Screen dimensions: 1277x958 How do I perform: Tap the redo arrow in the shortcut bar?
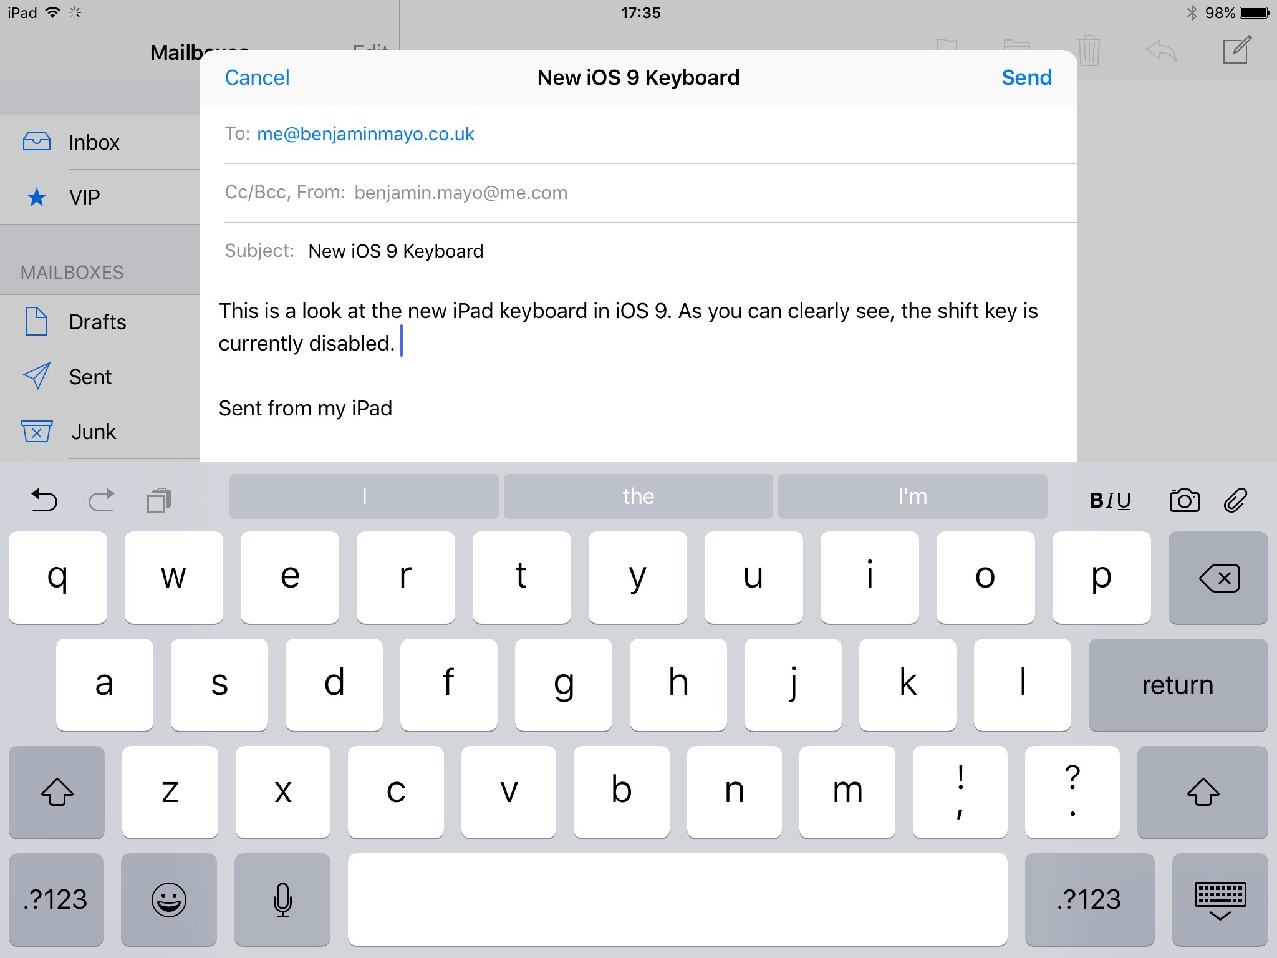[100, 499]
